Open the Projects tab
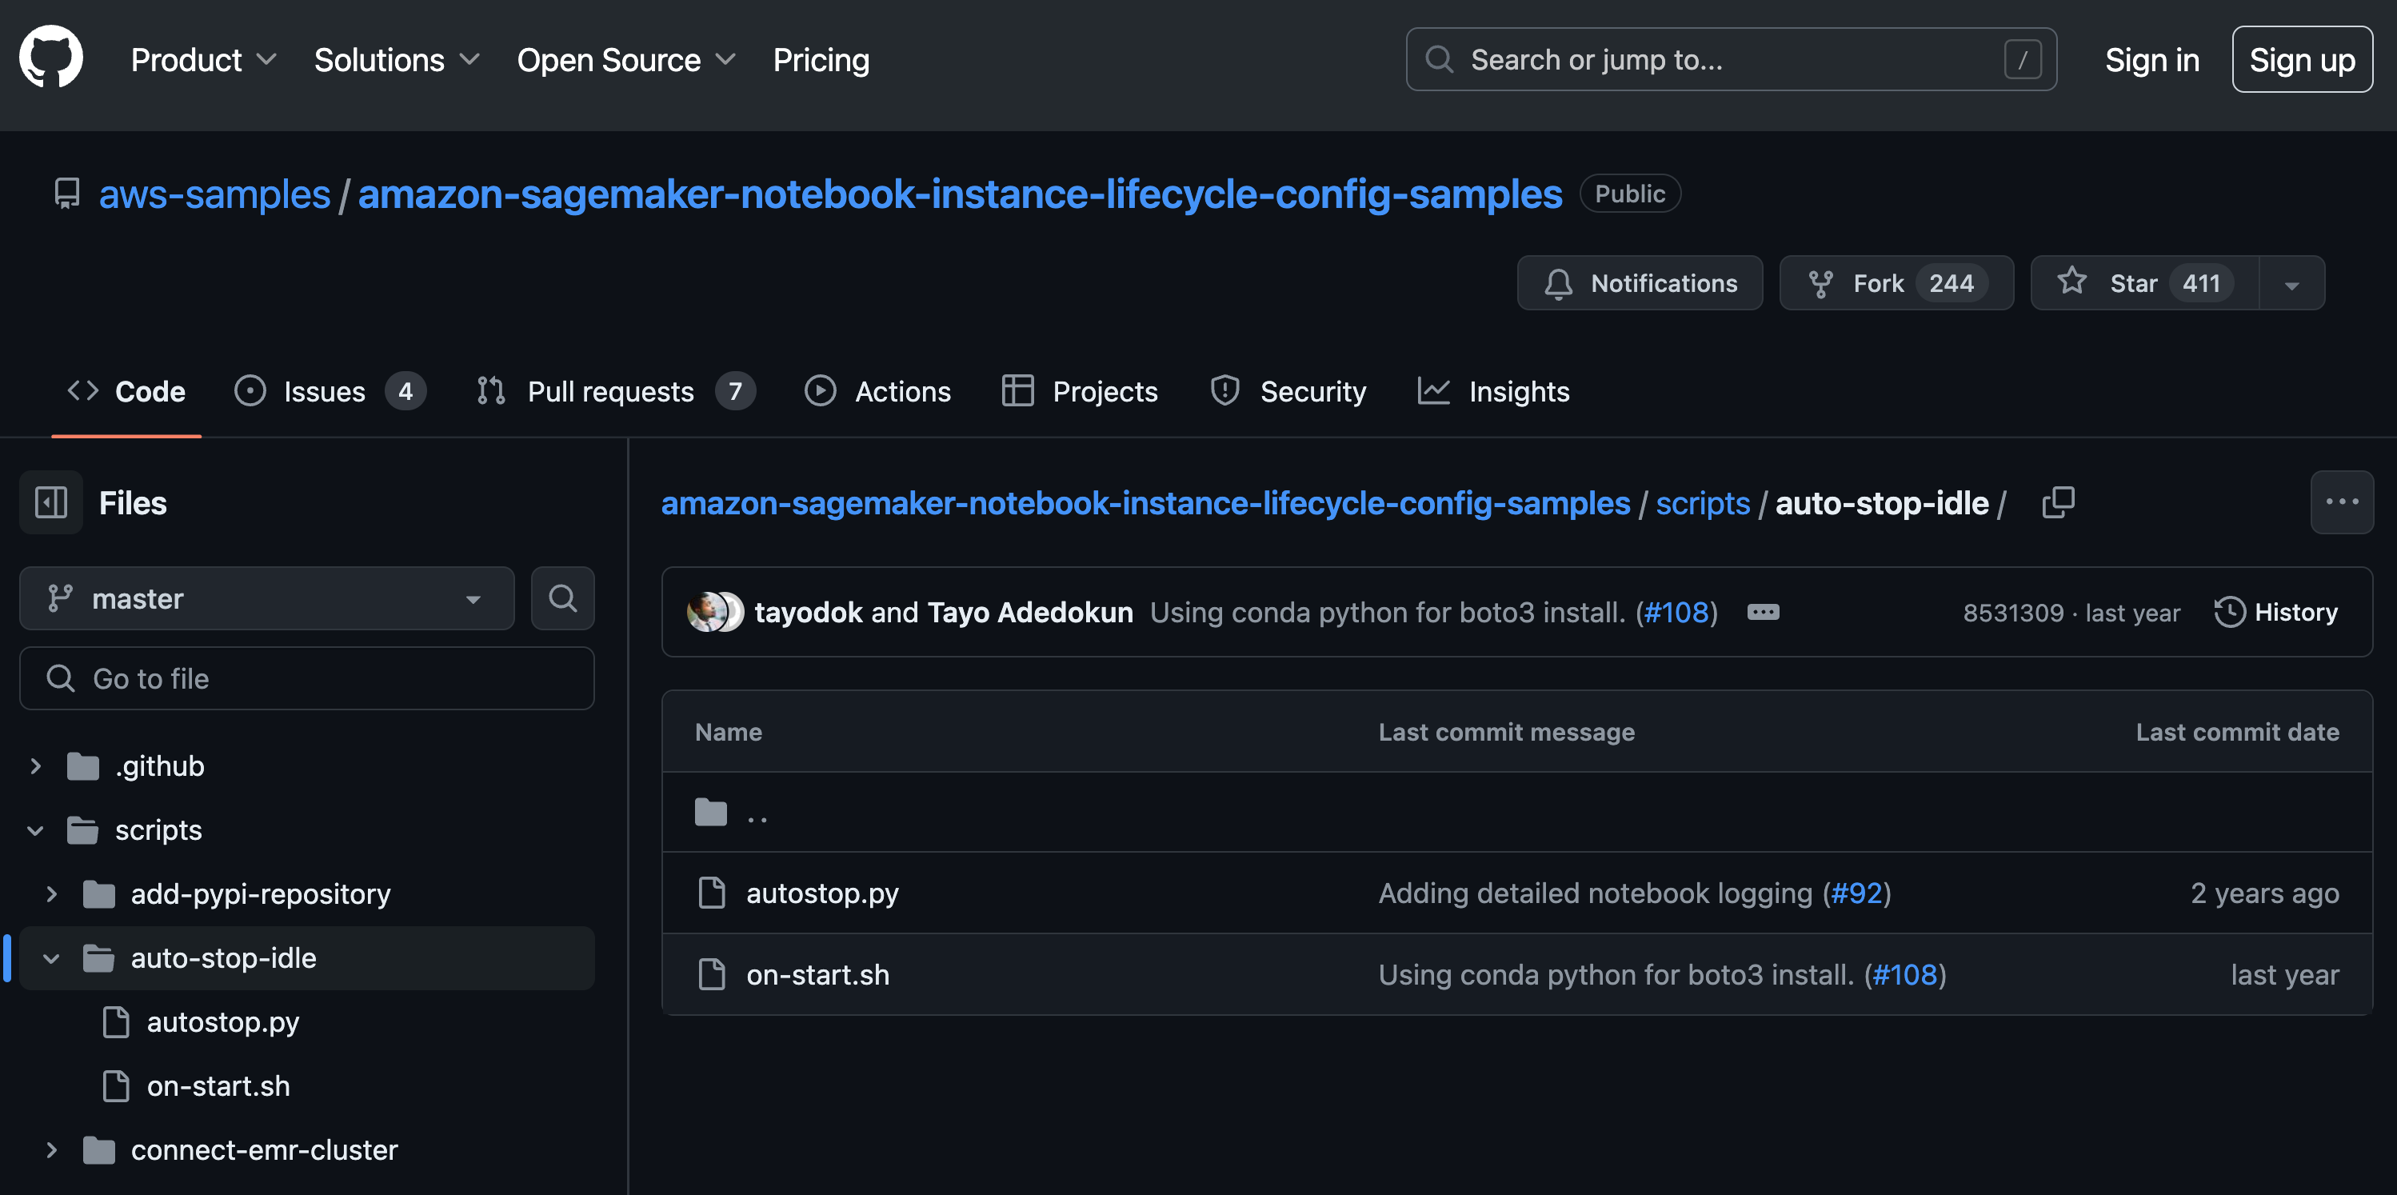Viewport: 2397px width, 1195px height. pos(1081,392)
